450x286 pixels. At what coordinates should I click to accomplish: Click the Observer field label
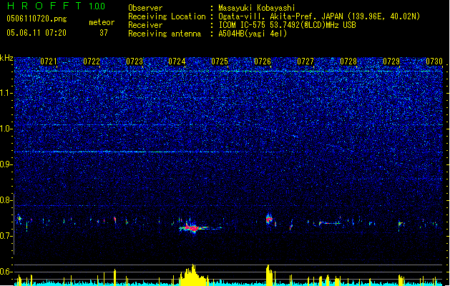145,8
